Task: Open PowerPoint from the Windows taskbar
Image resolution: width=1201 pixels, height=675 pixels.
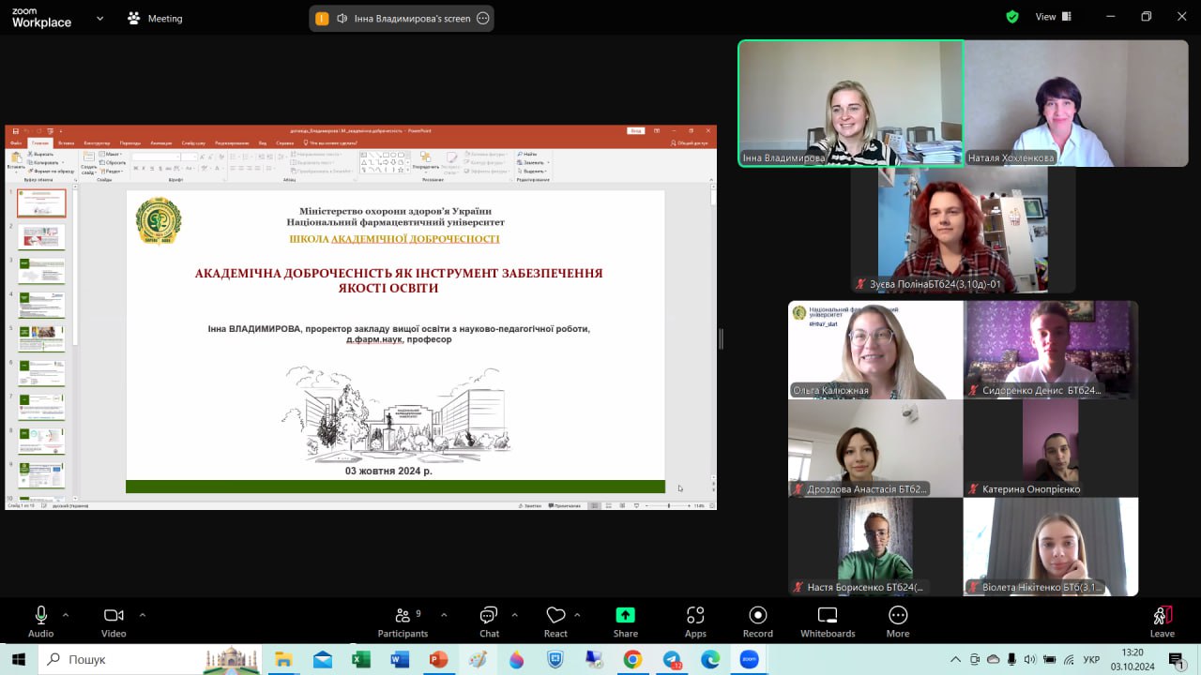Action: pos(438,659)
